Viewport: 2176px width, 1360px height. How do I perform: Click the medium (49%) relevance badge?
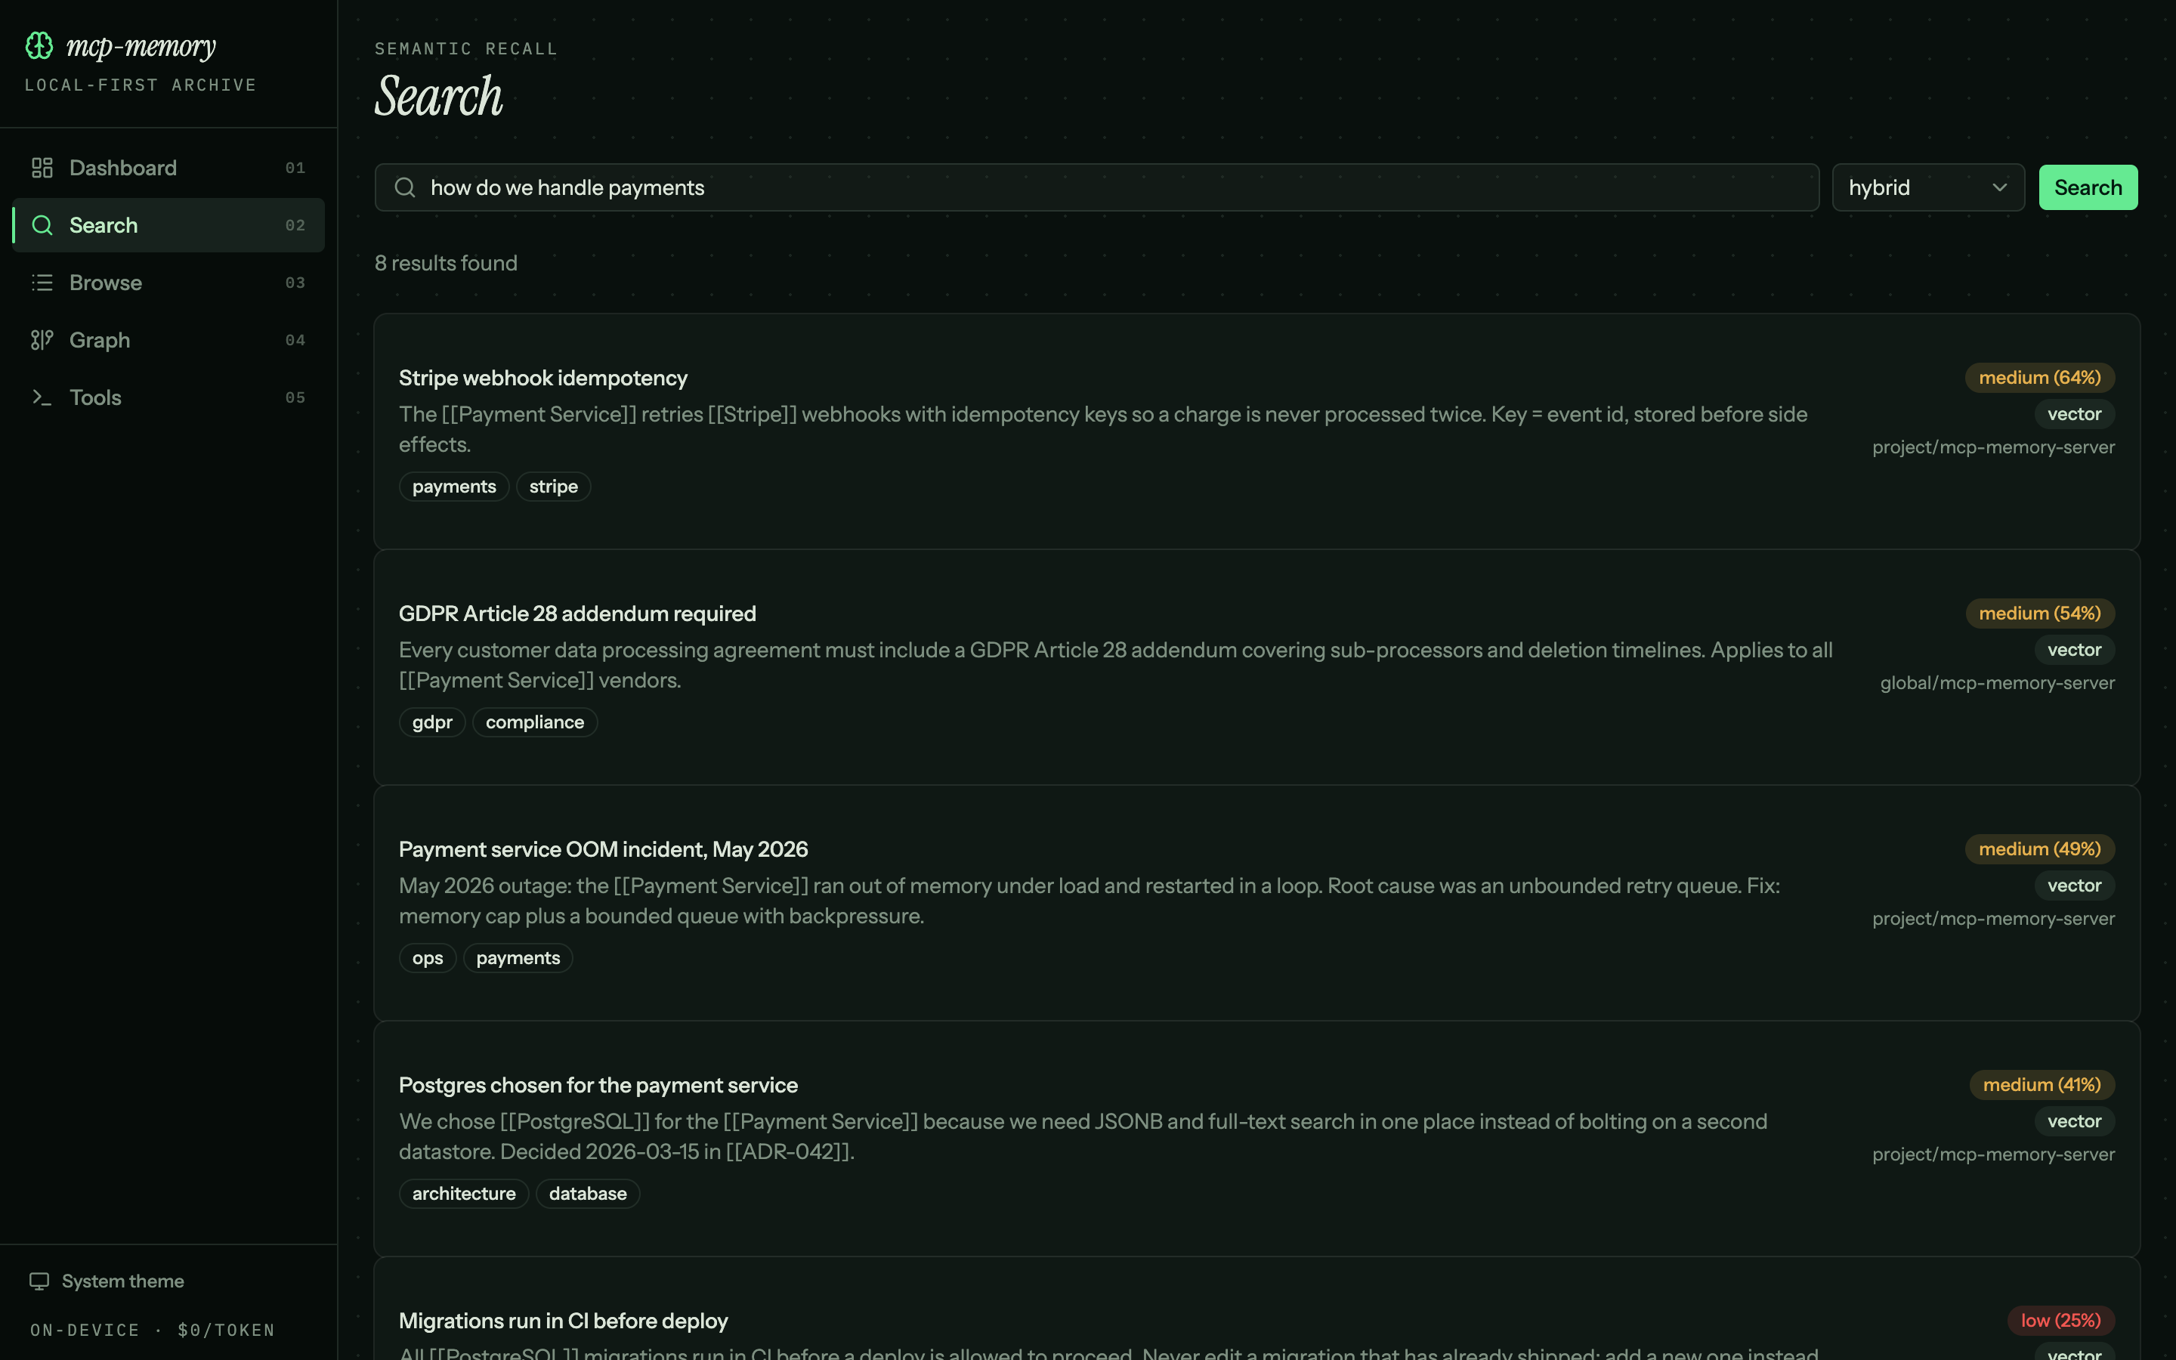pos(2039,849)
